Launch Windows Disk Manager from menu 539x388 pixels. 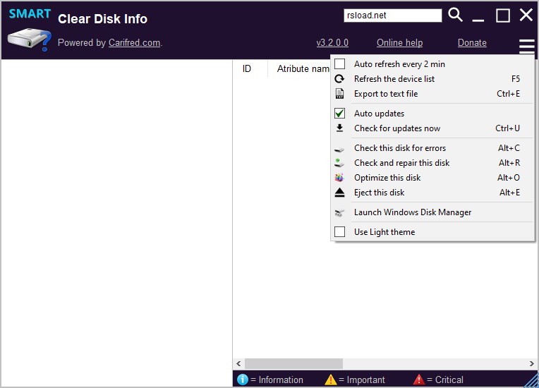[432, 212]
